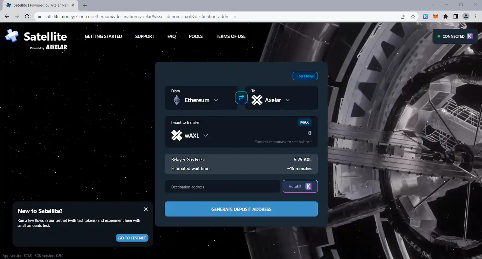Click the New to Satellite? heading
The image size is (482, 259).
point(40,211)
